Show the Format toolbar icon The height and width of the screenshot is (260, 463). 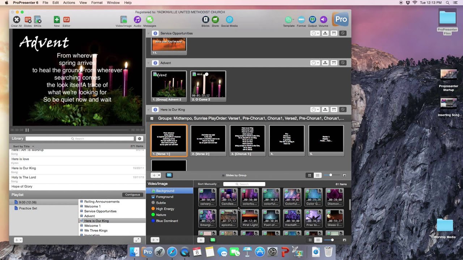coord(301,20)
